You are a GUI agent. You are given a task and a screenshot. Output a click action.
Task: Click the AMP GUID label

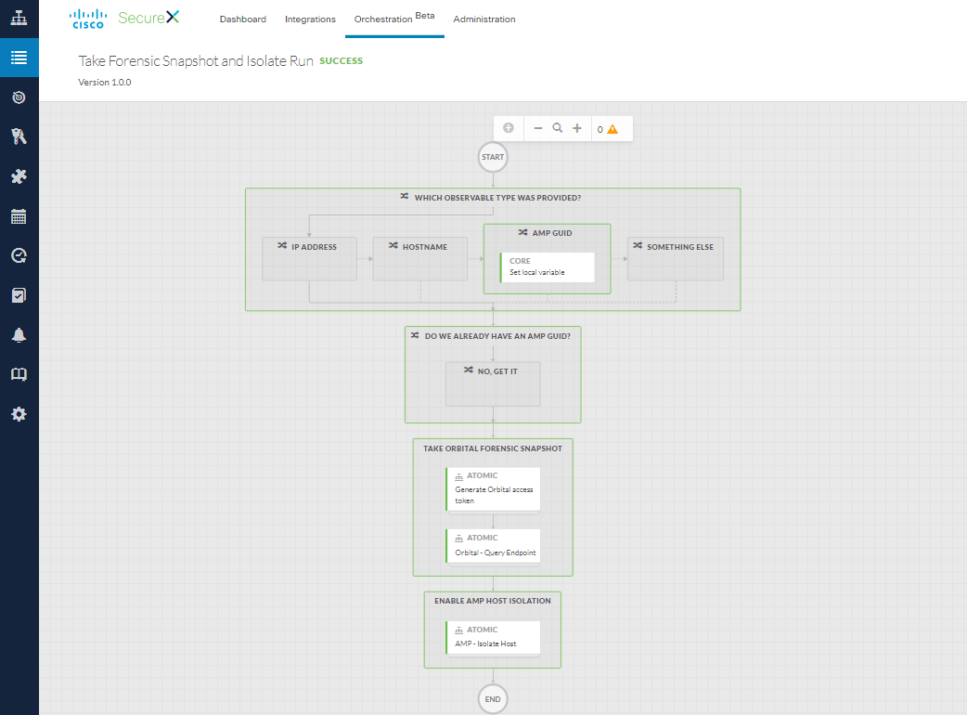552,233
